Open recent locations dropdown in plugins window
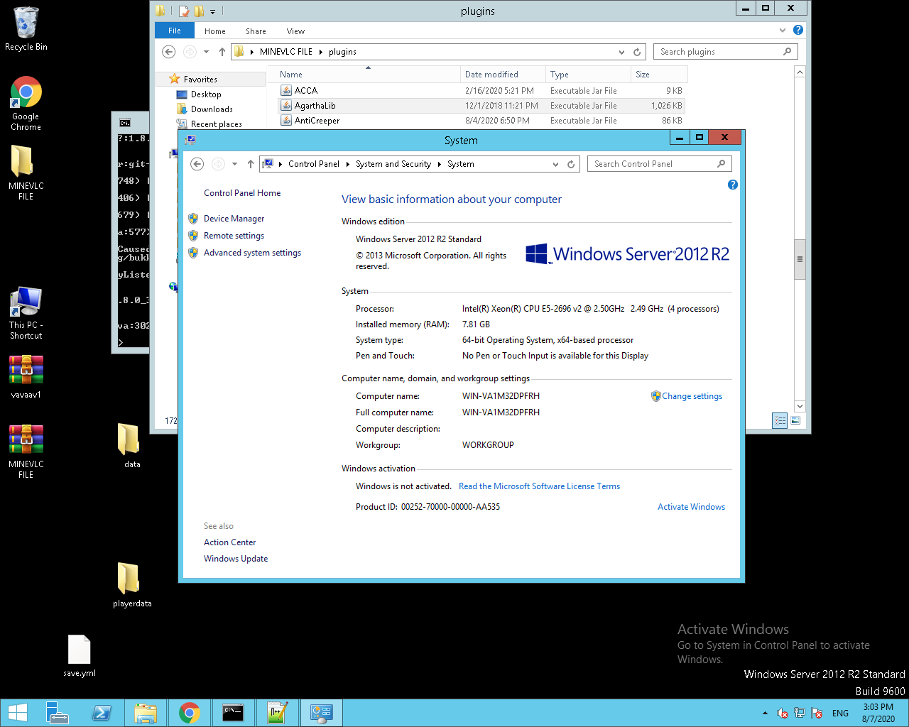 click(206, 52)
